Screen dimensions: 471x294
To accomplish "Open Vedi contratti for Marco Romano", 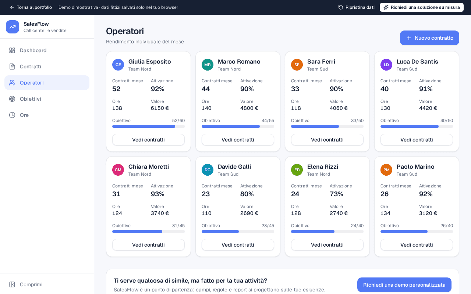I will pyautogui.click(x=238, y=140).
